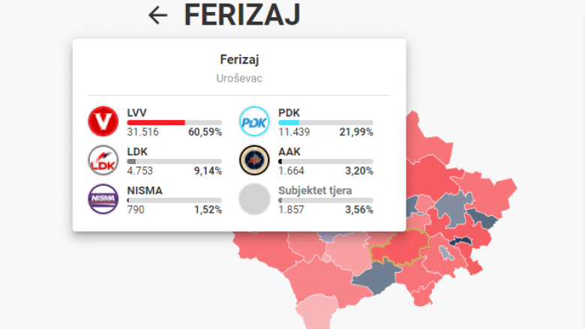
Task: Click the purple NISMA party logo
Action: [x=103, y=199]
